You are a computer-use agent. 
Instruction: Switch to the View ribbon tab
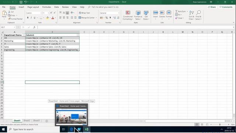point(74,7)
